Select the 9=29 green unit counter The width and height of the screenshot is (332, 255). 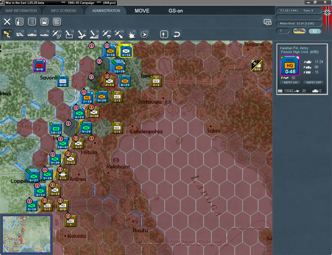(x=86, y=128)
